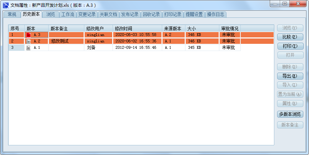Click the 属性(R) button

pyautogui.click(x=290, y=103)
